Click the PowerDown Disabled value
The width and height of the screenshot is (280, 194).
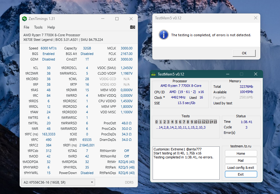87,173
